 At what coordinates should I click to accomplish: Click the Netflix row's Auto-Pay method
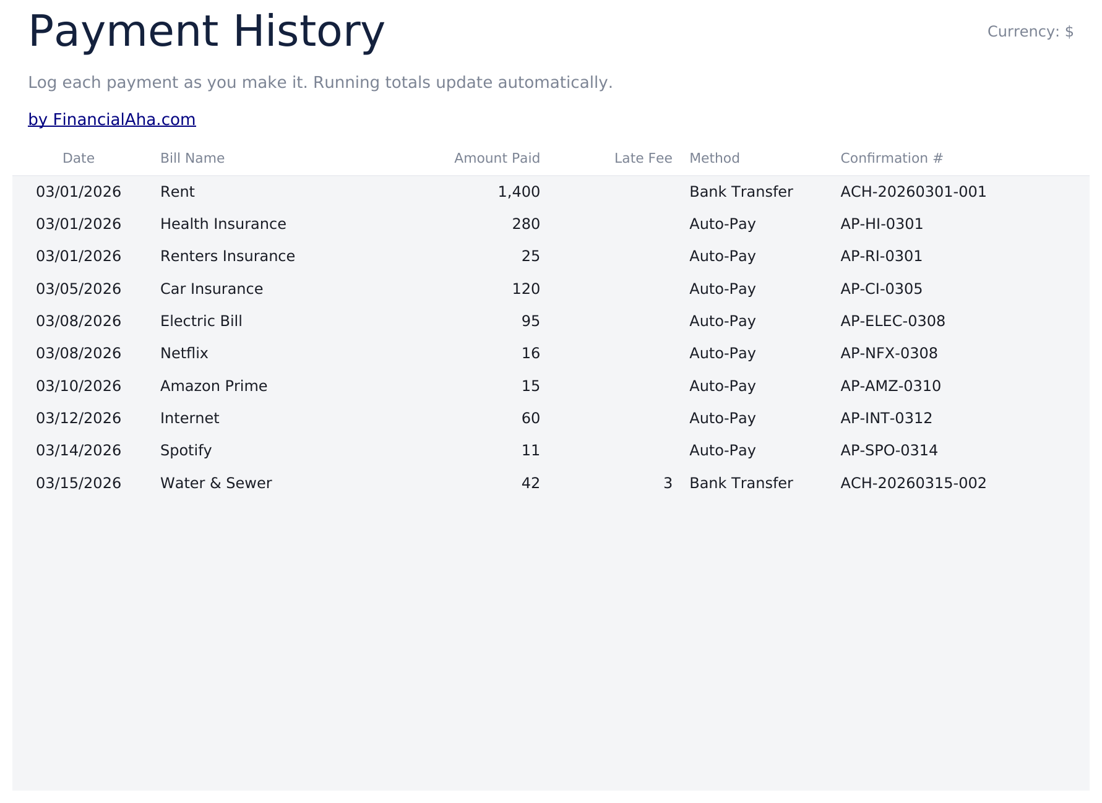click(723, 353)
